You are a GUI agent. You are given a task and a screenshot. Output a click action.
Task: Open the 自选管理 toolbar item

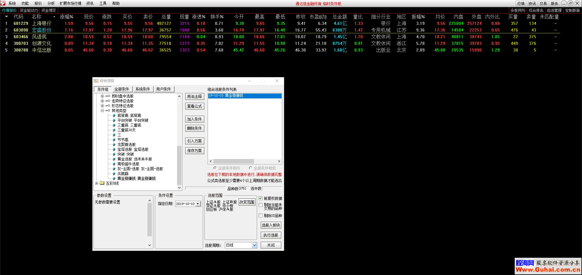[x=554, y=10]
